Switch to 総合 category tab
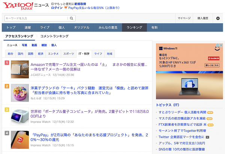The height and width of the screenshot is (154, 225). click(10, 54)
